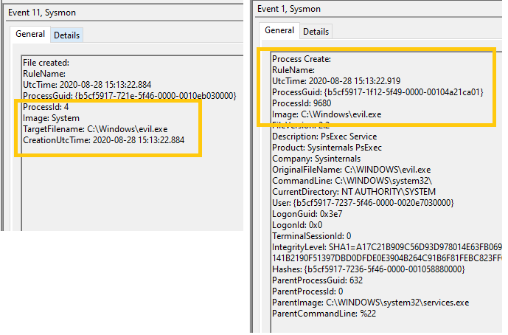Click the 'RuleName:' line in Event 11
Viewport: 508px width, 335px height.
[x=44, y=74]
